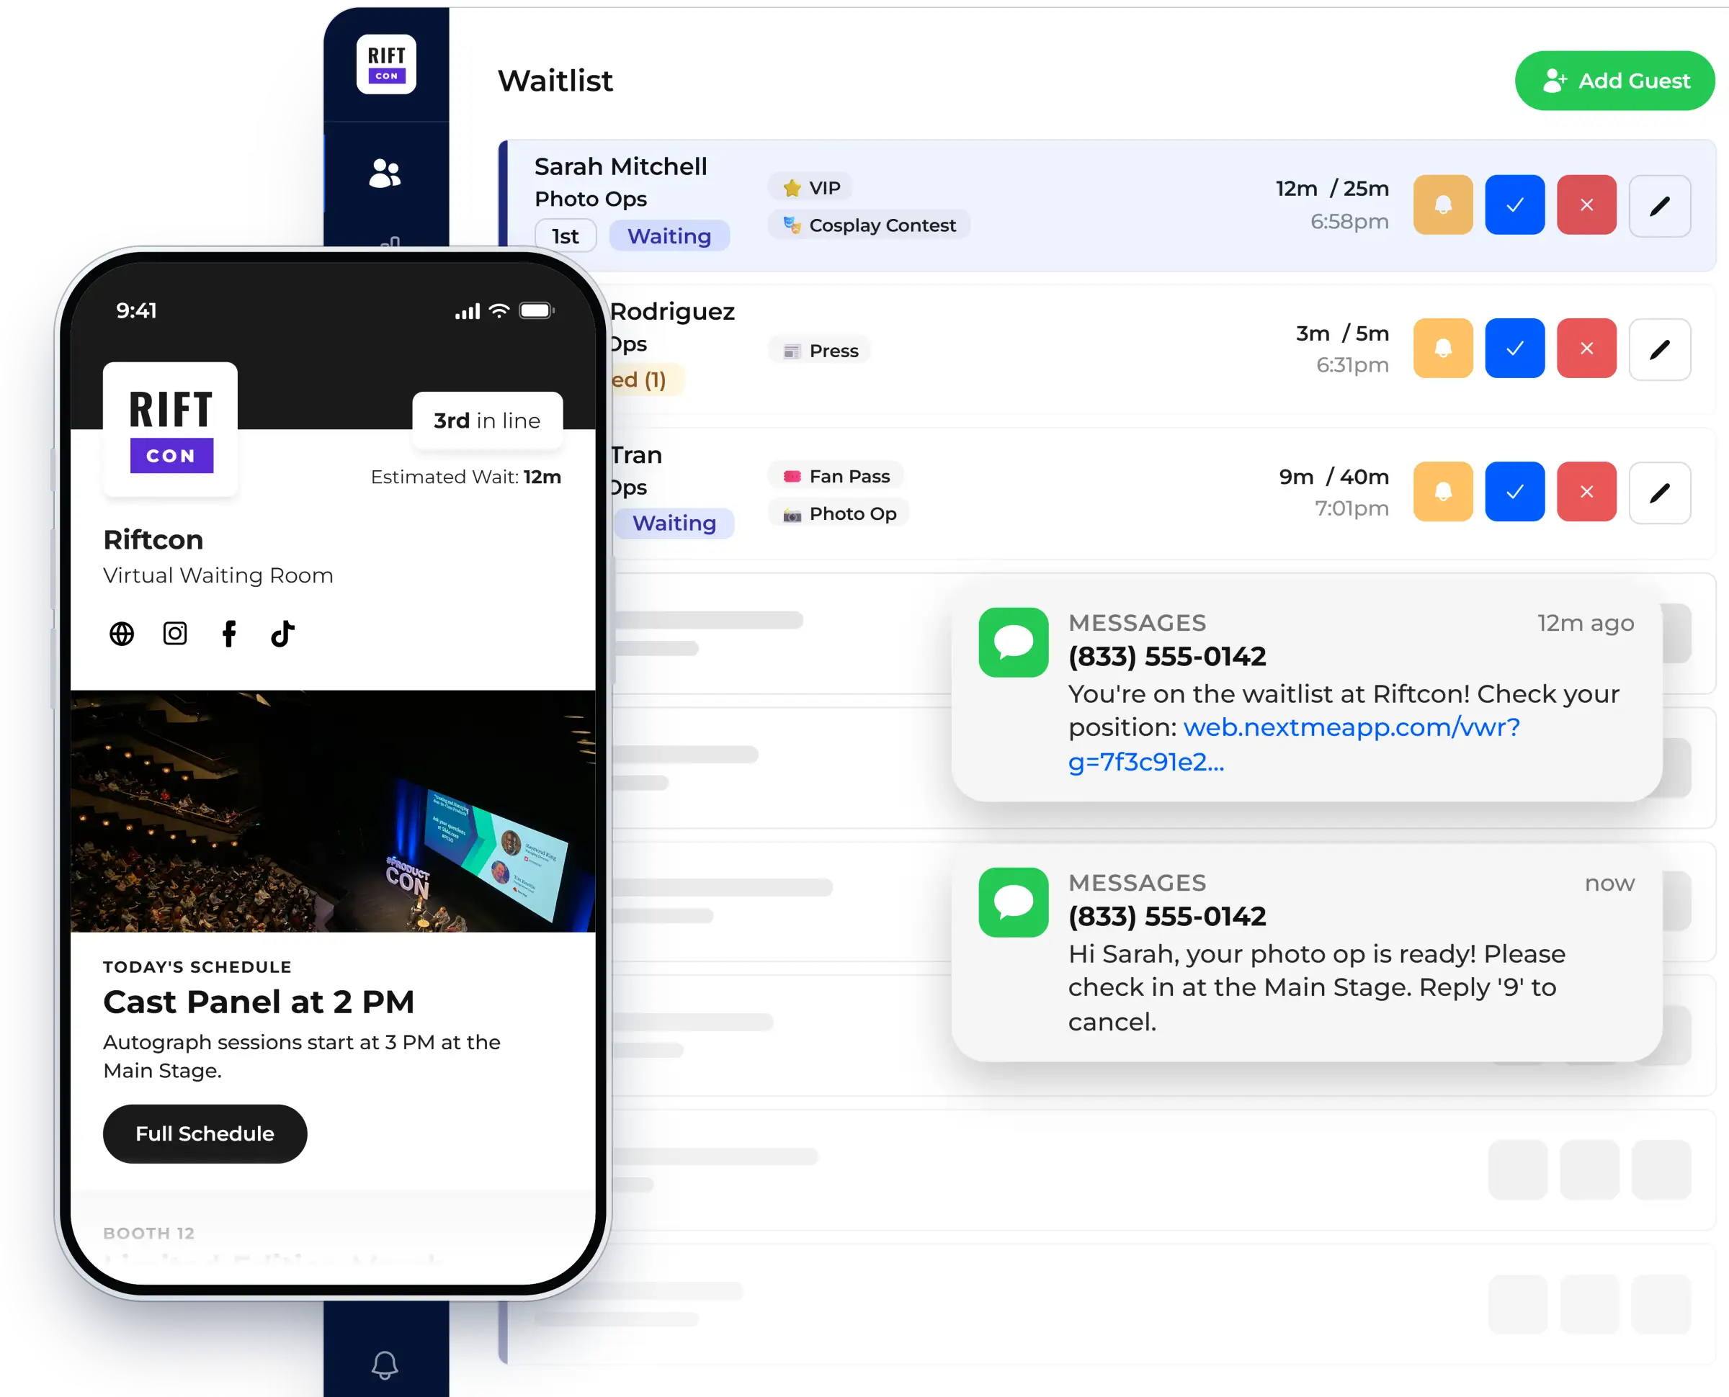Open the 12m ago Messages notification icon

pyautogui.click(x=1014, y=642)
